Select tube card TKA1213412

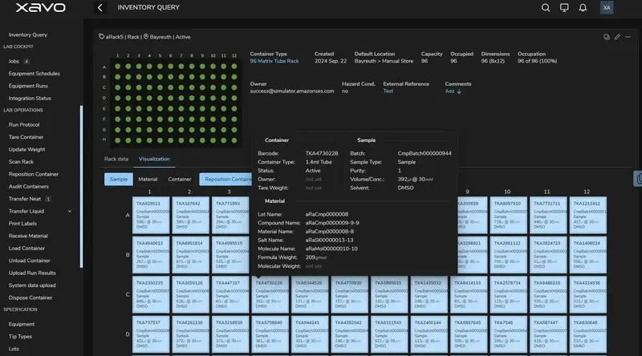pos(588,215)
